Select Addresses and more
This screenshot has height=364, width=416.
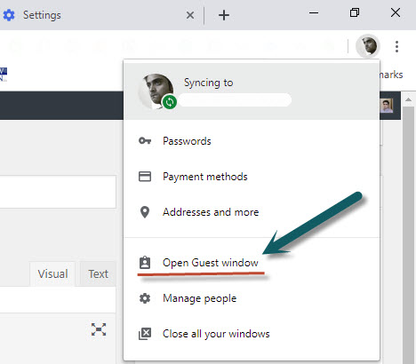point(252,212)
